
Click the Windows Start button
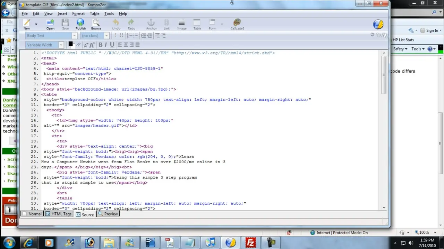(x=9, y=242)
